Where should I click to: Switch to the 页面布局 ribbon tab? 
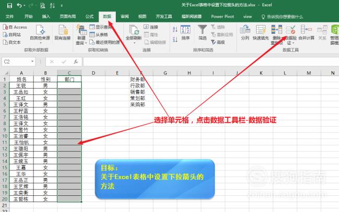(68, 16)
